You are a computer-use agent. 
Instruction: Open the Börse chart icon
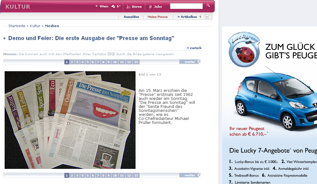click(128, 7)
